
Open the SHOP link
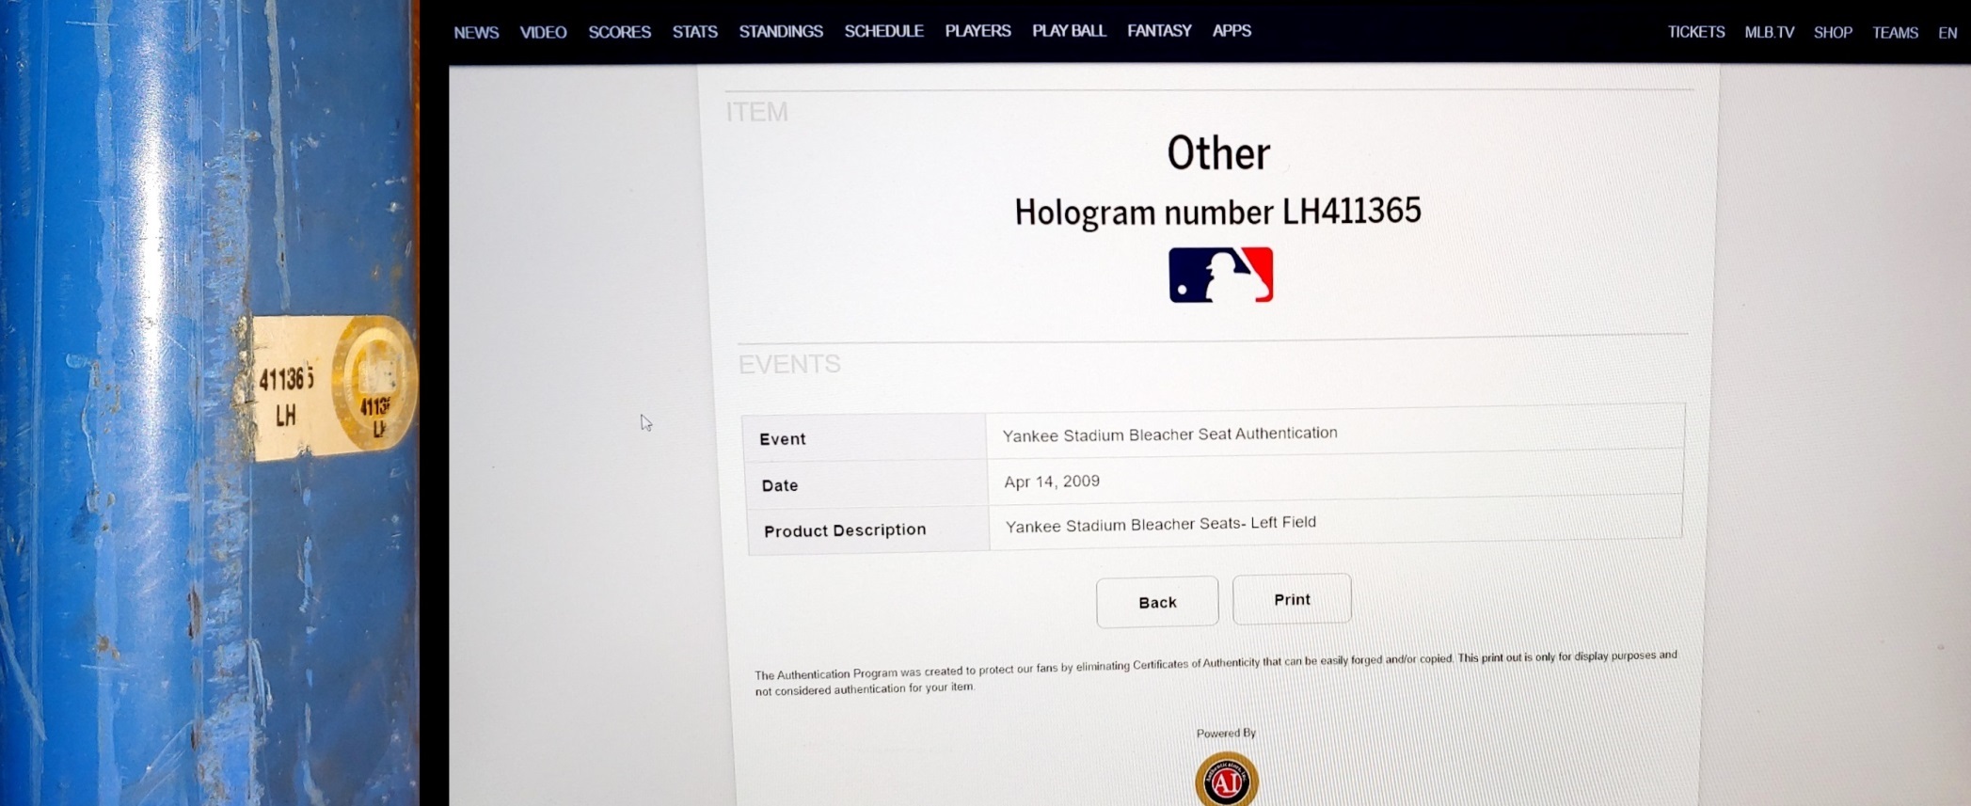click(x=1833, y=33)
